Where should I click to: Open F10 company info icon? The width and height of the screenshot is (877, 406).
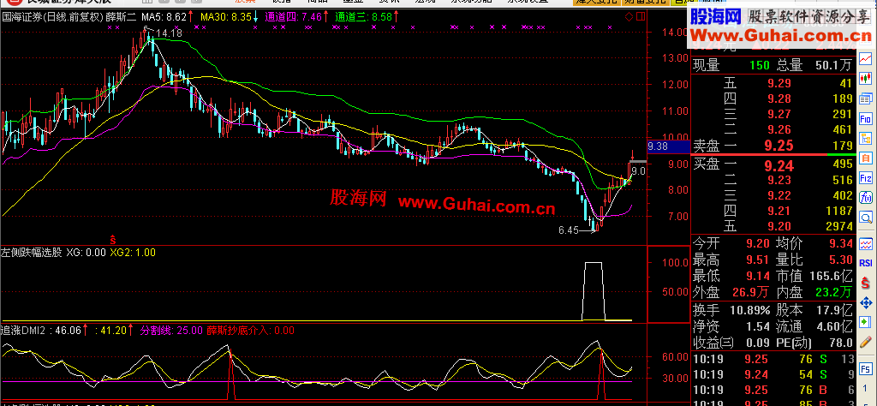866,118
